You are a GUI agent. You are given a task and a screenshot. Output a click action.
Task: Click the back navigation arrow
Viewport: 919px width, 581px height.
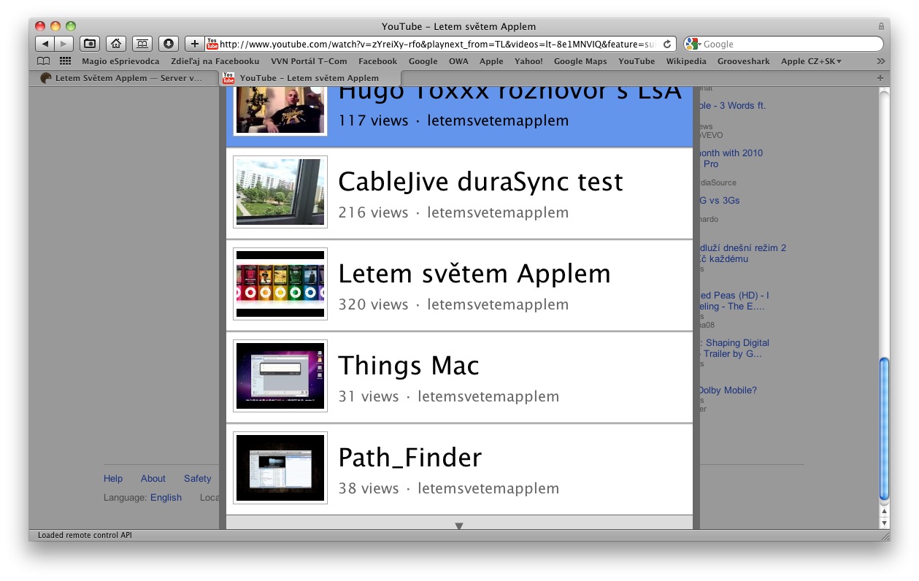click(x=45, y=43)
